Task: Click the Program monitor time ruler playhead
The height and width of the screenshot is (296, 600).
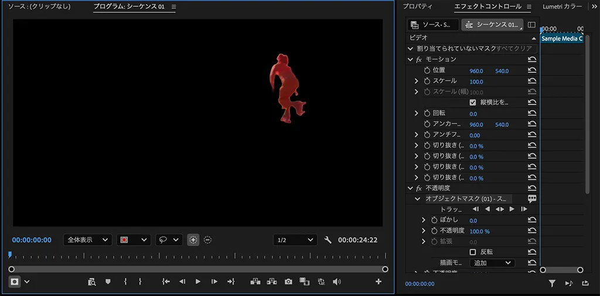Action: click(x=10, y=254)
